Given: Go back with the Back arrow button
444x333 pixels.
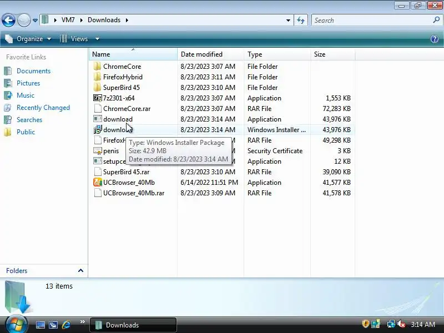Looking at the screenshot, I should pyautogui.click(x=8, y=20).
